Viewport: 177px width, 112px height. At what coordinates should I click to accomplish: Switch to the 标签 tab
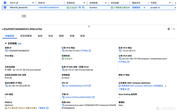[x=82, y=36]
